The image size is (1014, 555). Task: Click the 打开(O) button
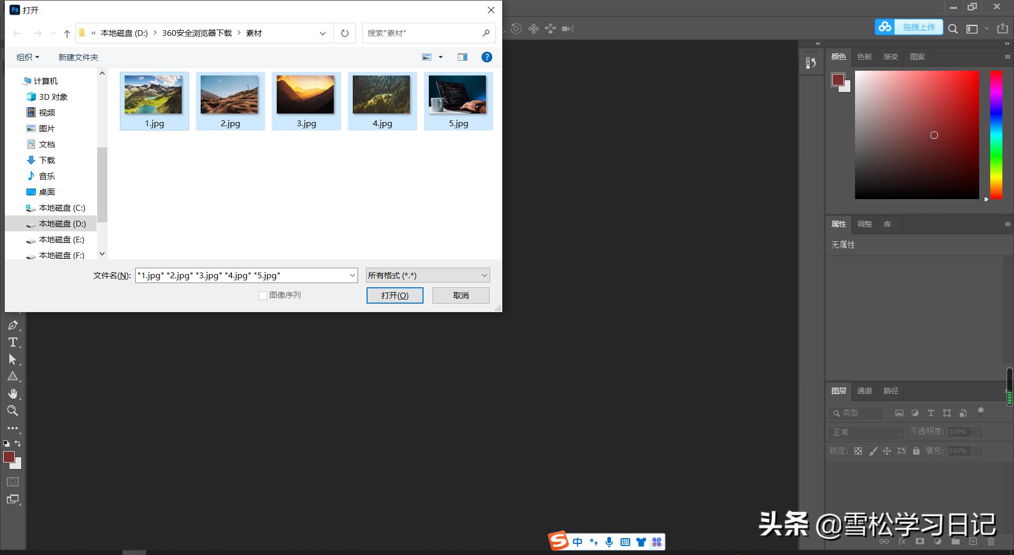(395, 295)
